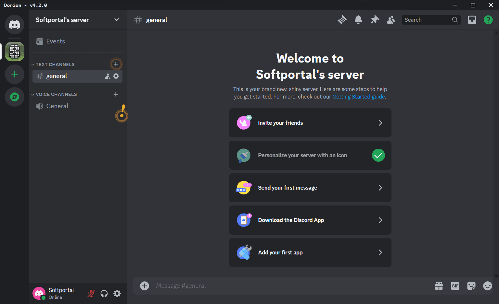Open the emoji picker

click(x=488, y=286)
